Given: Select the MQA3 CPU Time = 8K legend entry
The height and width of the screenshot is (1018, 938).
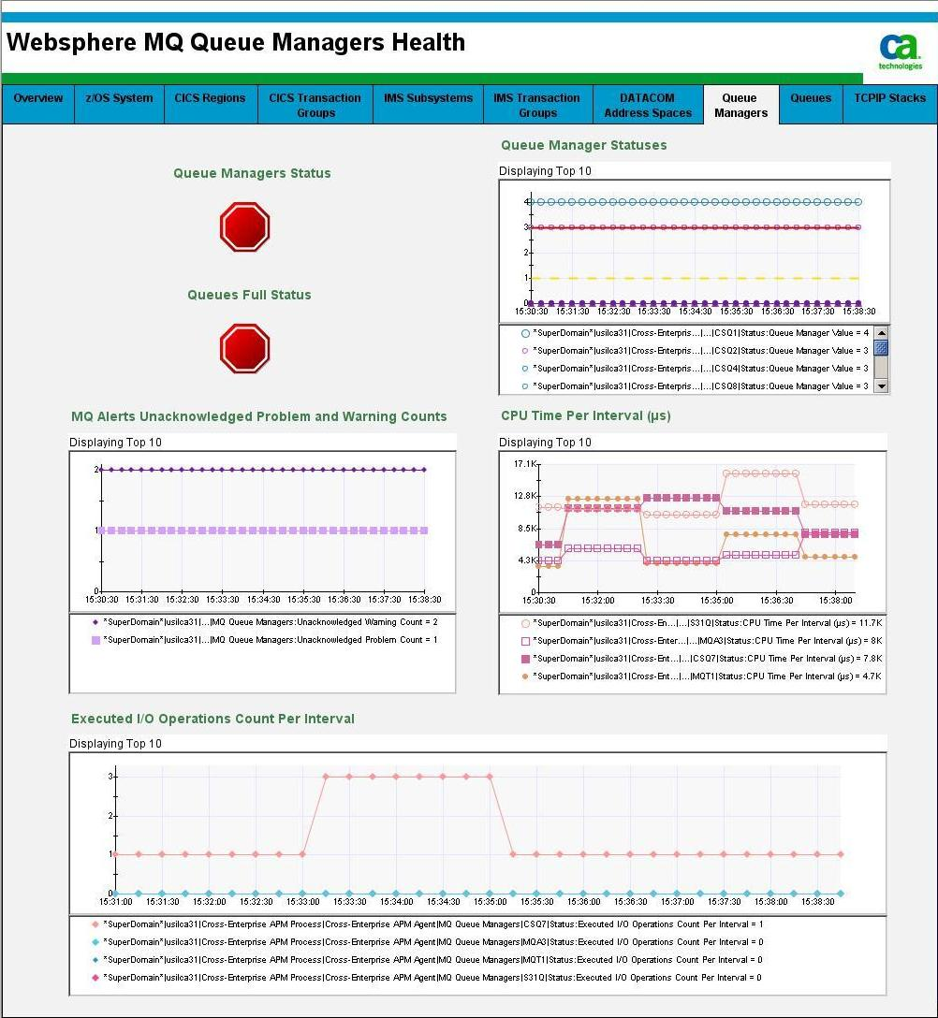Looking at the screenshot, I should coord(701,641).
